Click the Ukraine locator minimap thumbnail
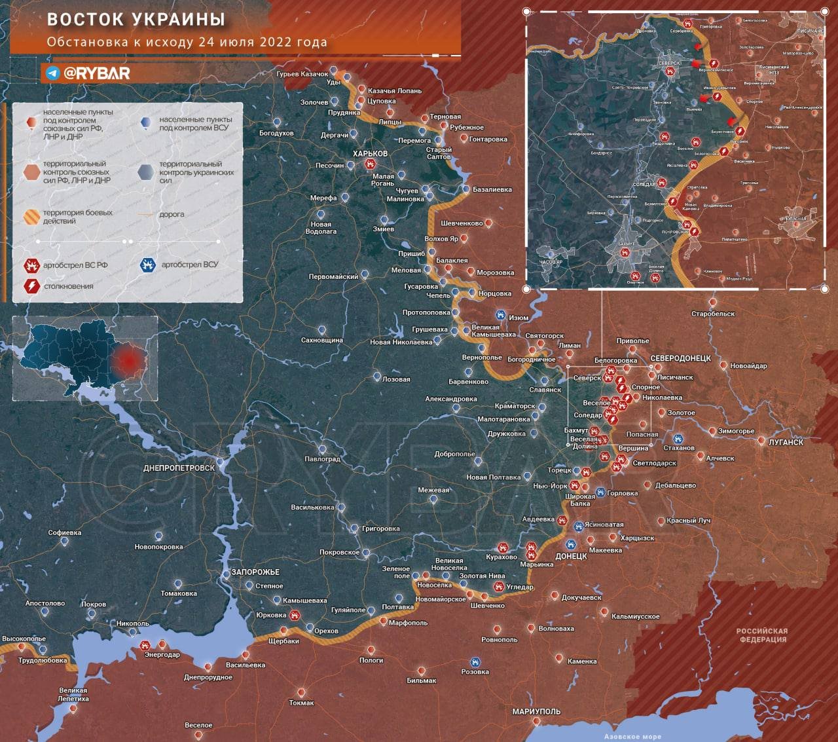The height and width of the screenshot is (742, 838). tap(85, 358)
